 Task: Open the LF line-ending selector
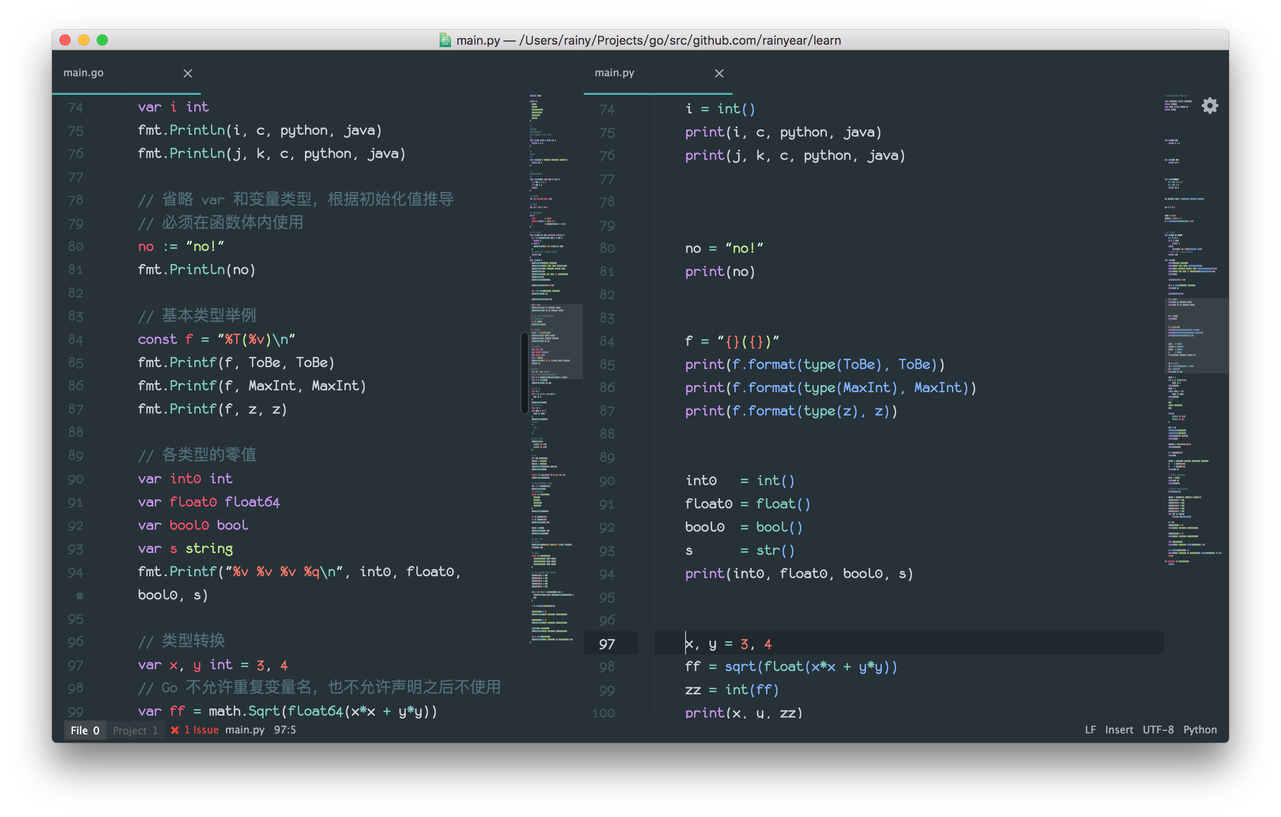(x=1090, y=729)
